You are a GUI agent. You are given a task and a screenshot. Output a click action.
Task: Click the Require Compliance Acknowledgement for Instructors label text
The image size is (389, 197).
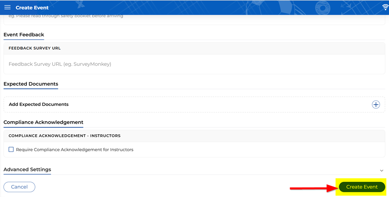pyautogui.click(x=75, y=149)
